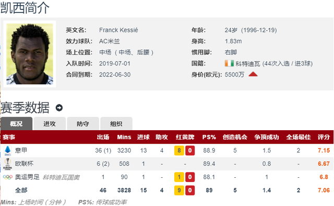This screenshot has height=206, width=334.
Task: Click the red market value up arrow
Action: point(253,74)
